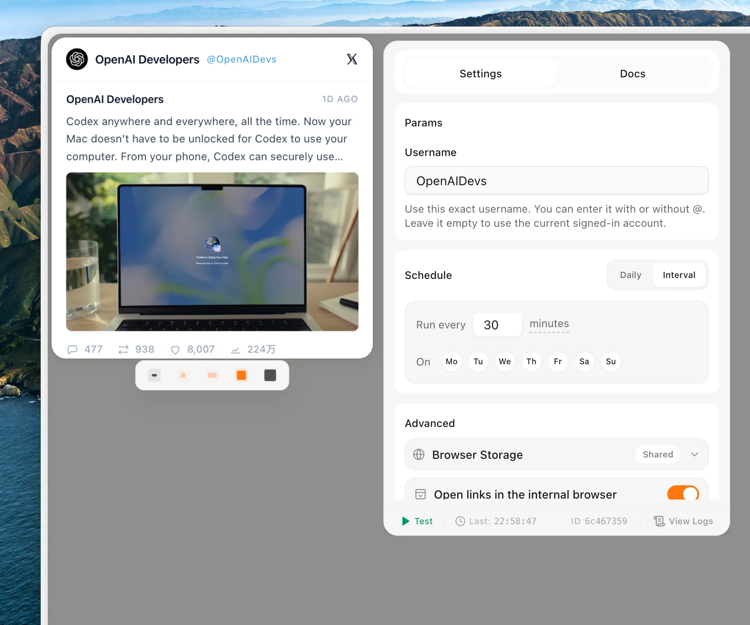
Task: Click the 477 replies count
Action: tap(93, 349)
